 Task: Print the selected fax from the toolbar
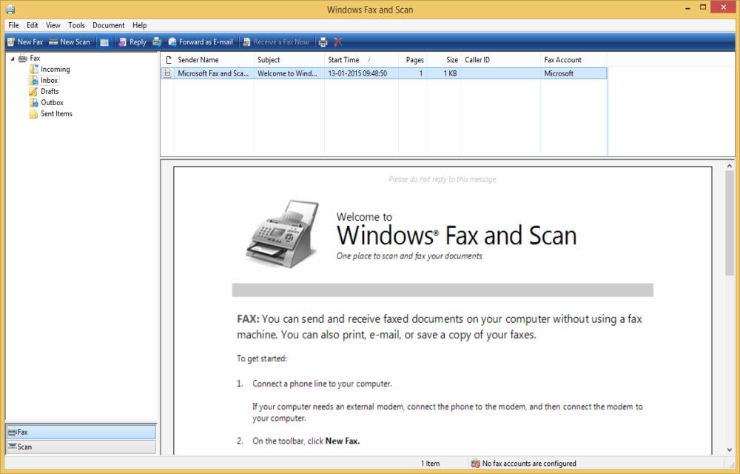(x=323, y=42)
